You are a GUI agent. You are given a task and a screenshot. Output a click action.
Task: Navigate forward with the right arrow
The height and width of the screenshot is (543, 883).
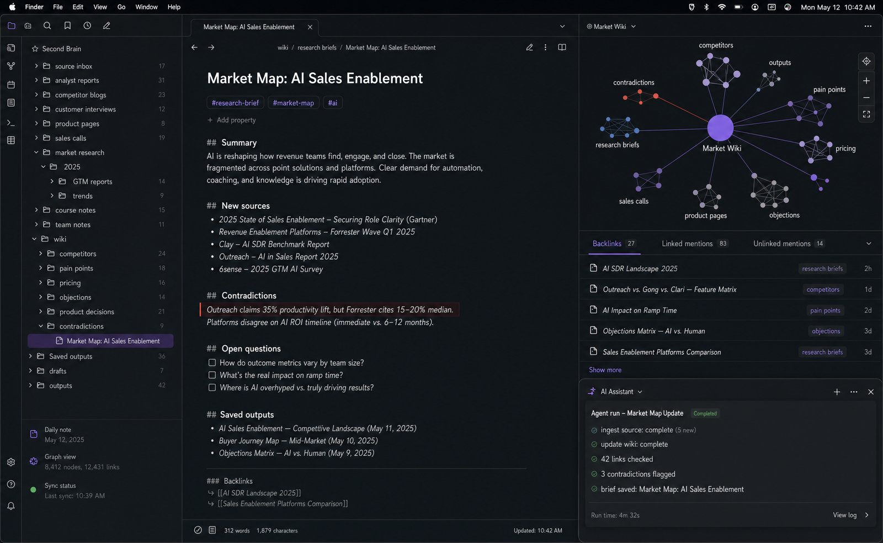click(x=211, y=48)
